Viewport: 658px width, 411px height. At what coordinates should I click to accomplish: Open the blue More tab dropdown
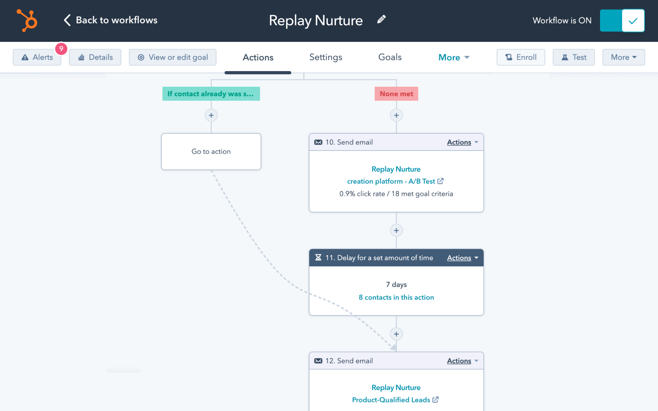(x=454, y=58)
